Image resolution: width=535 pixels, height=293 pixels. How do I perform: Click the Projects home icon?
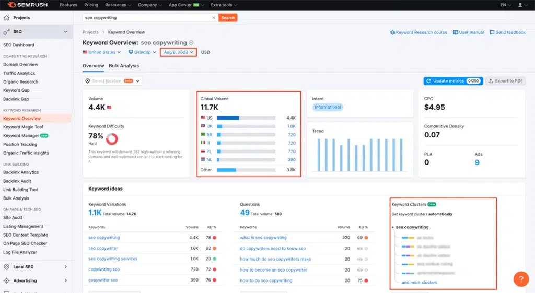point(6,17)
